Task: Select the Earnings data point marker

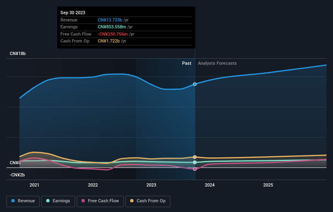Action: point(195,163)
